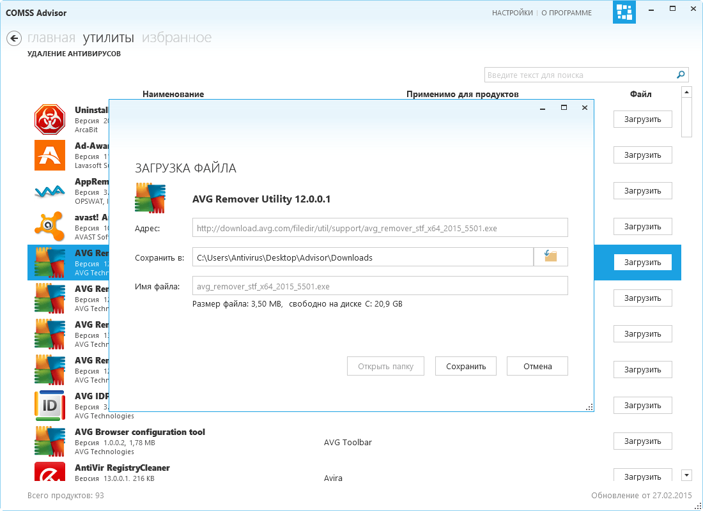Click Загрузить for avast! row
The image size is (703, 511).
tap(643, 227)
